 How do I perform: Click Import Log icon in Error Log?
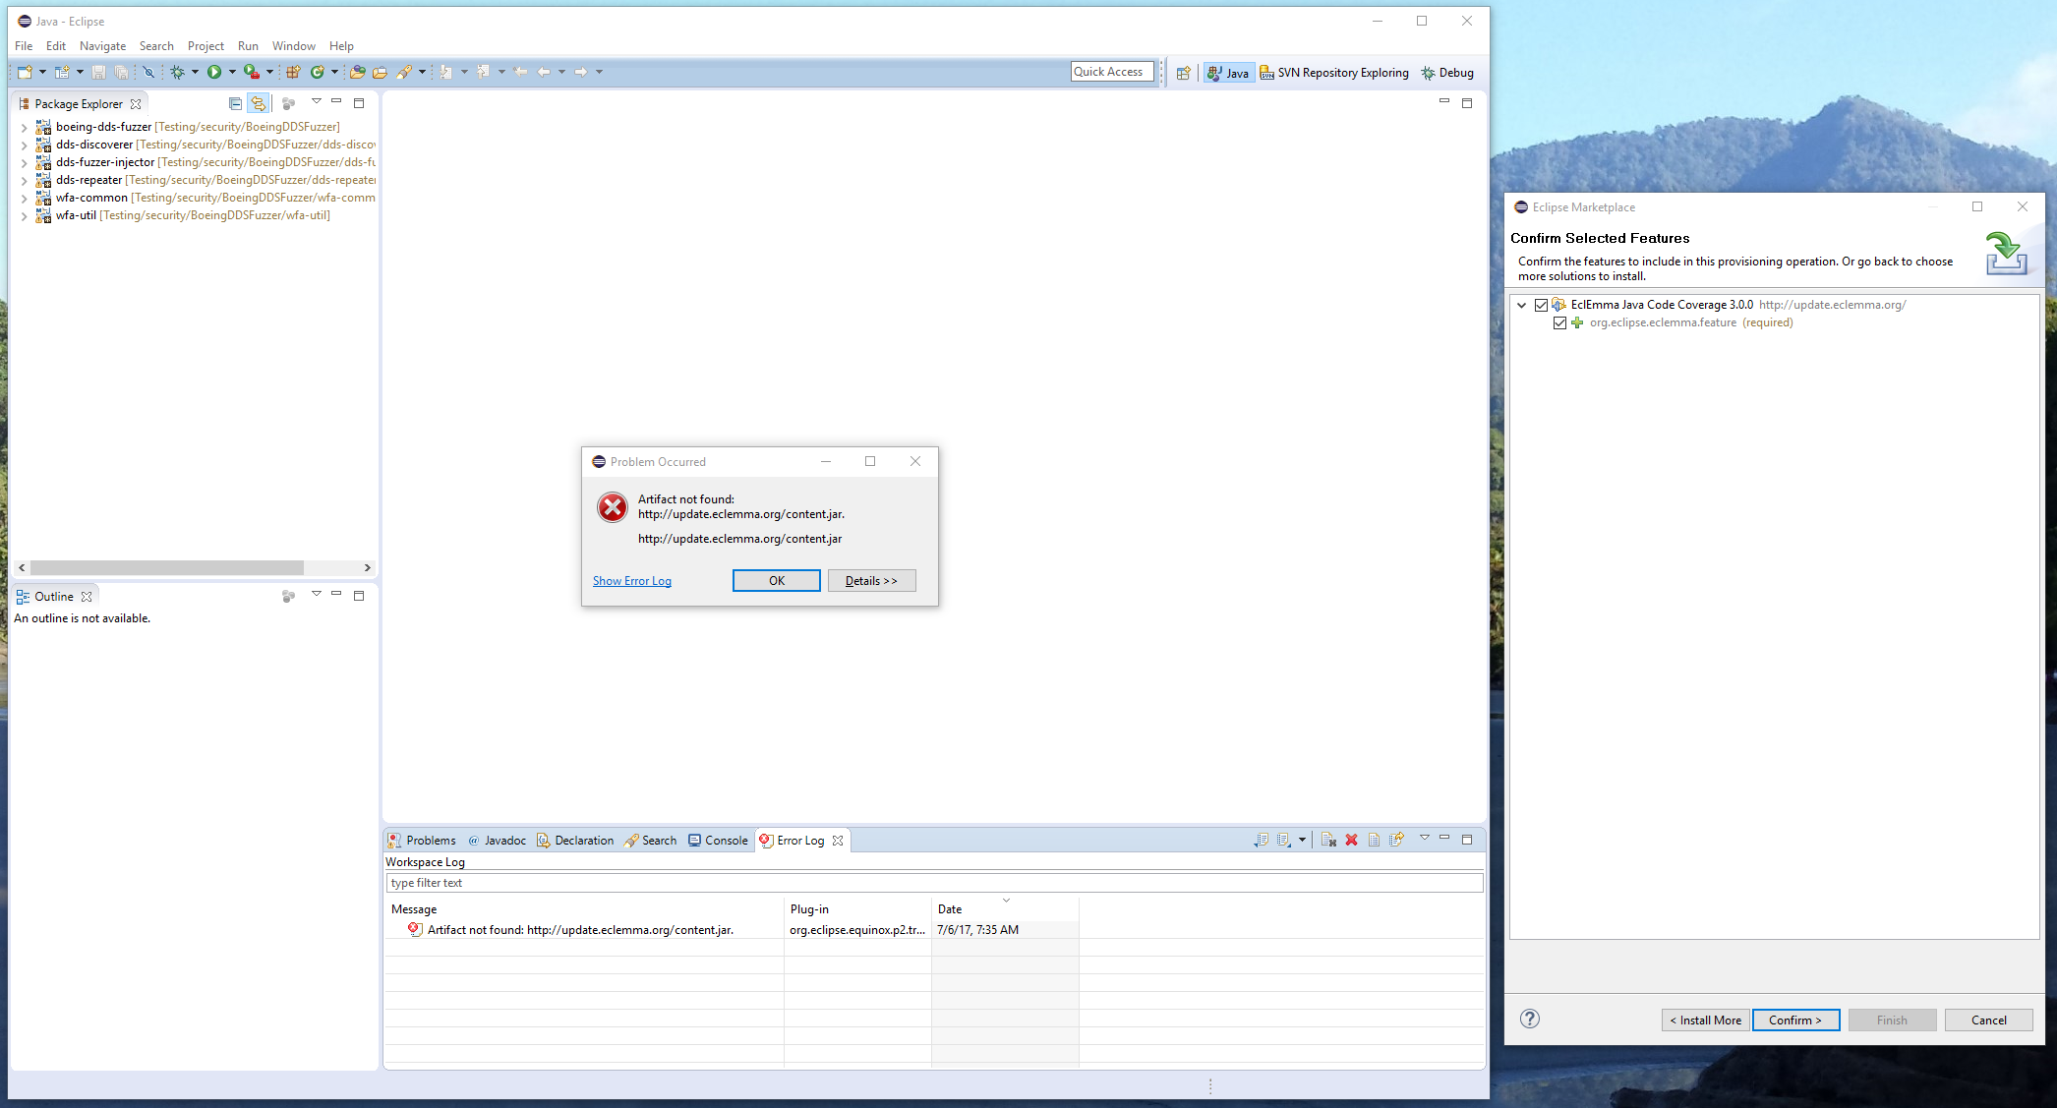1284,840
